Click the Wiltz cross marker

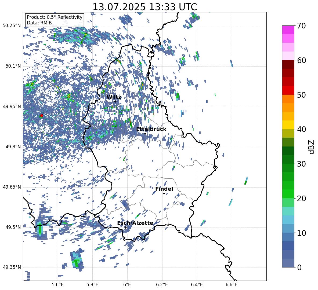coord(115,101)
